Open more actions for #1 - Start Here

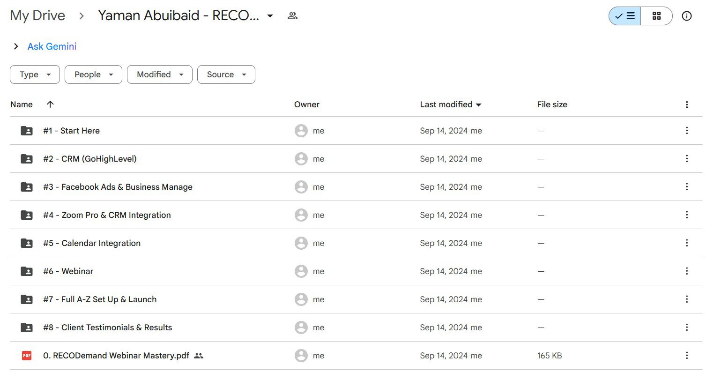(x=687, y=131)
